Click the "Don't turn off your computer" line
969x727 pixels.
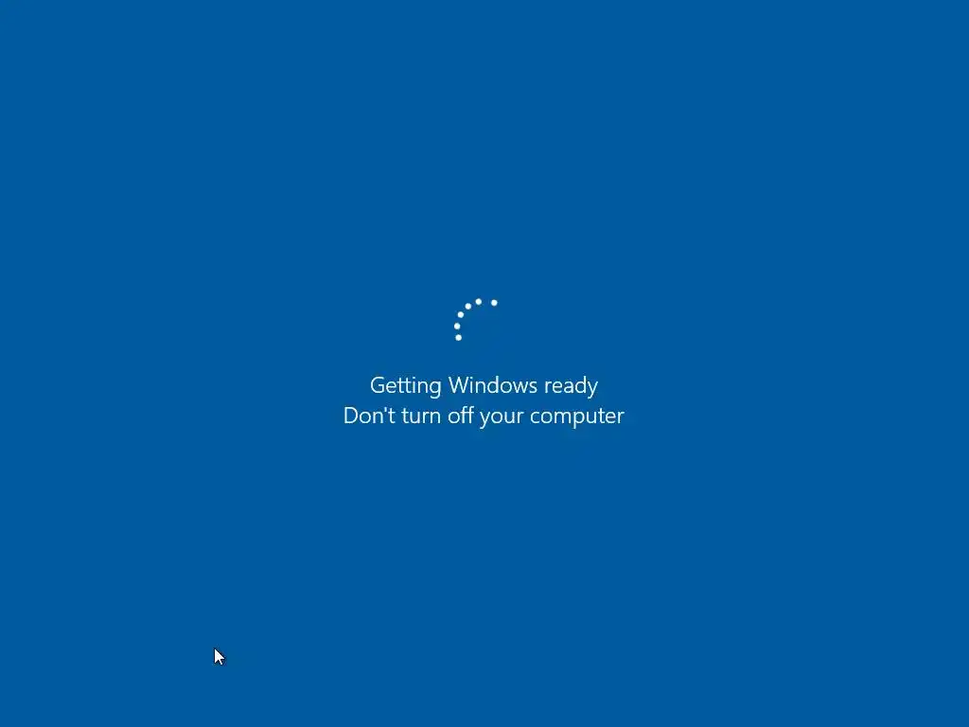point(484,416)
